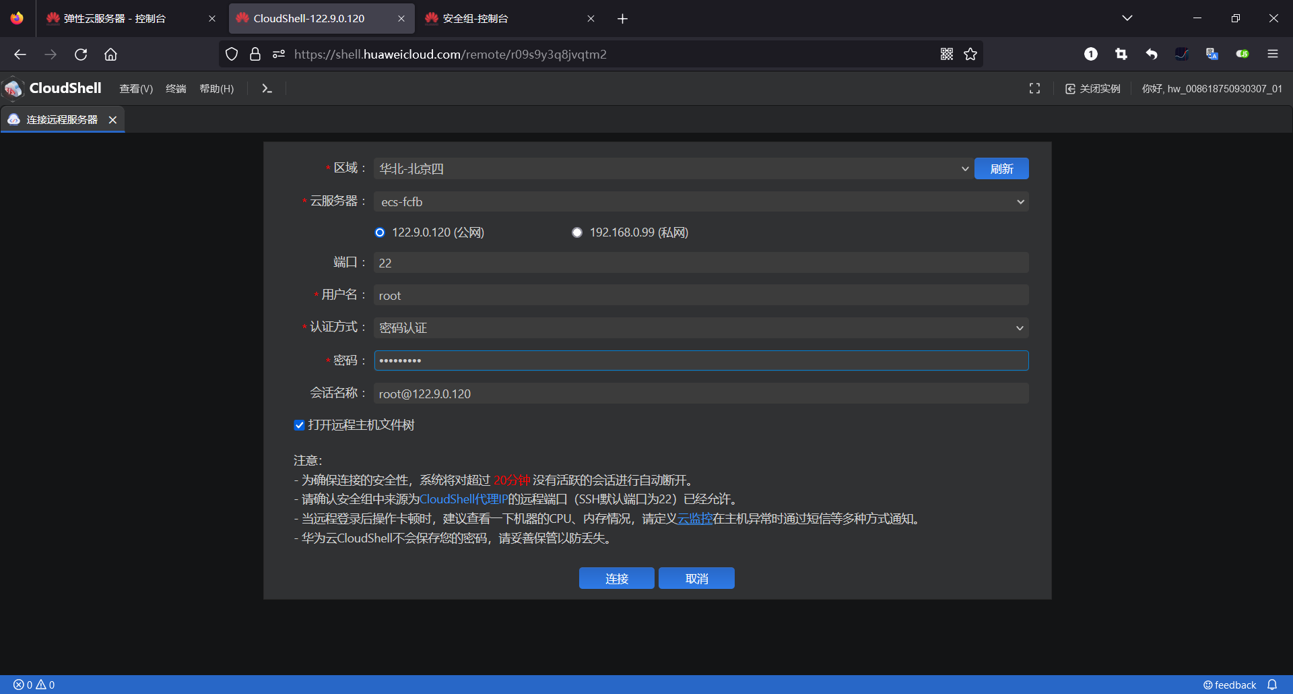Select the 192.168.0.99 (私网) radio button
1293x694 pixels.
click(577, 232)
